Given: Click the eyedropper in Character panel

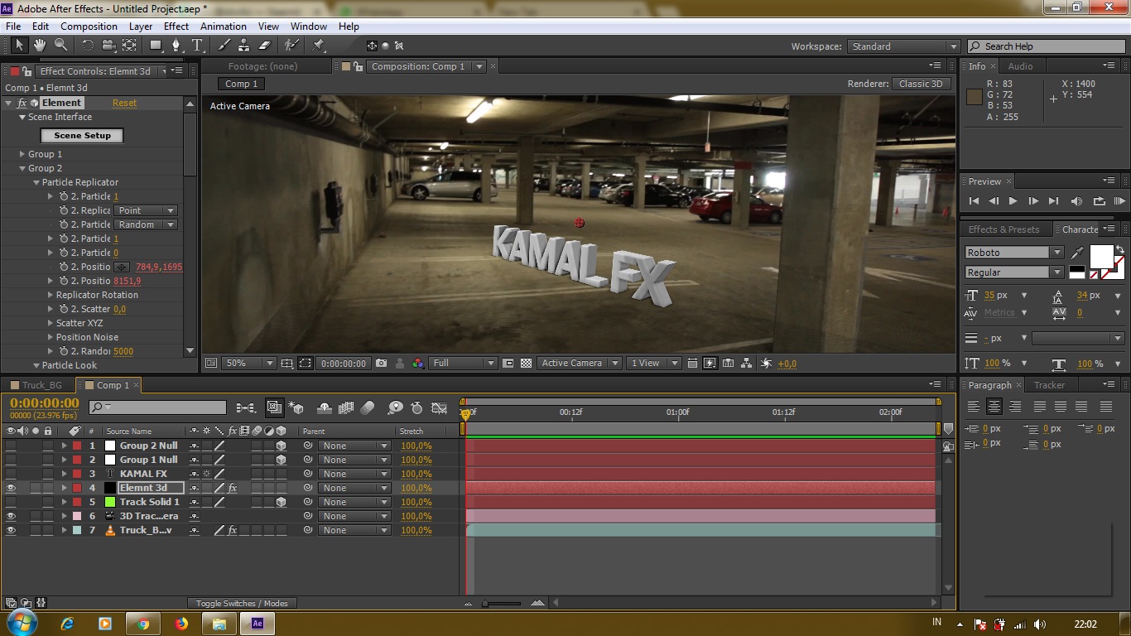Looking at the screenshot, I should (1077, 253).
